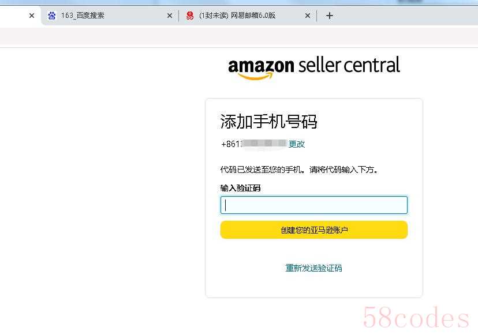Click the 重新发送验证码 resend link
This screenshot has height=335, width=478.
click(x=313, y=268)
